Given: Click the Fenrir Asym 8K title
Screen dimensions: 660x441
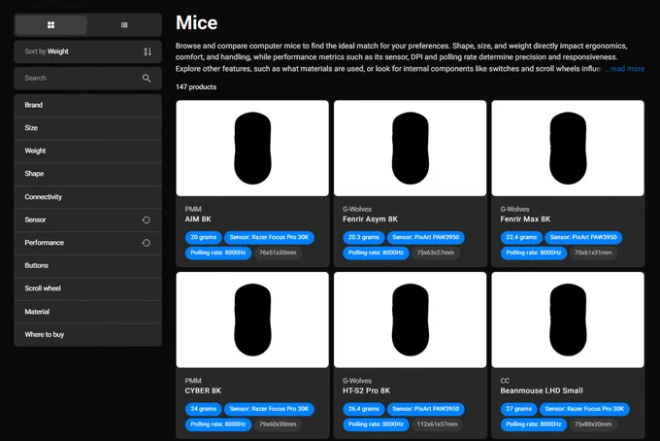Looking at the screenshot, I should pyautogui.click(x=370, y=219).
